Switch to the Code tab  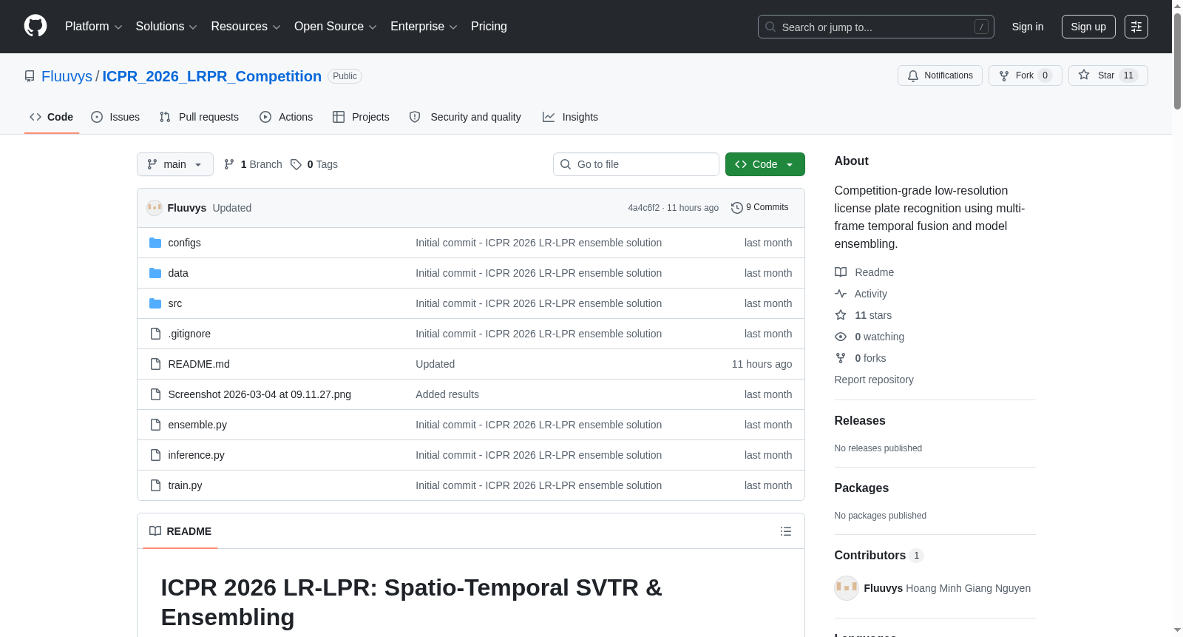[52, 117]
